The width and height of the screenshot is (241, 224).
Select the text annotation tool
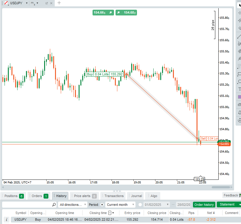coord(239,89)
